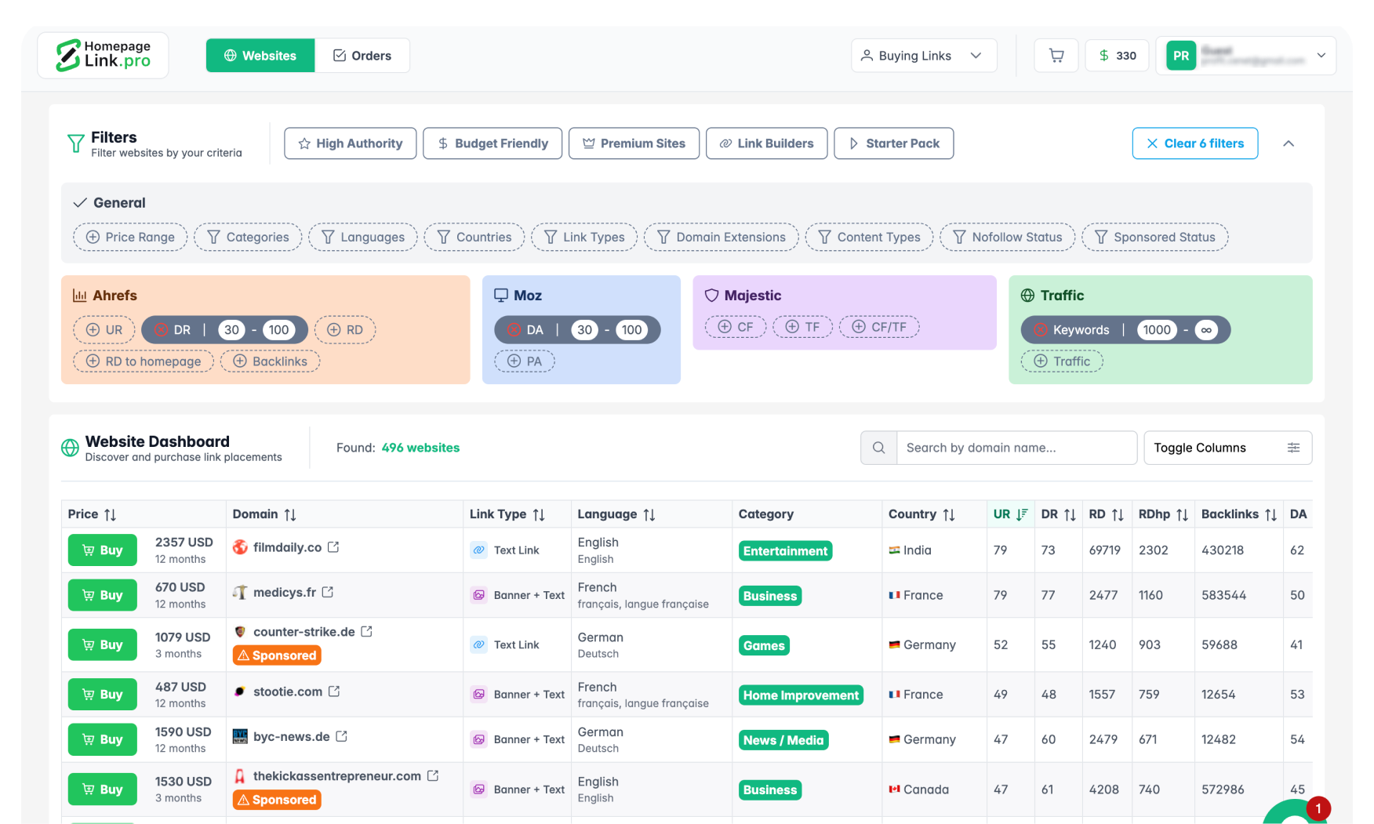Focus the domain name search field
Viewport: 1374px width, 824px height.
click(1016, 448)
